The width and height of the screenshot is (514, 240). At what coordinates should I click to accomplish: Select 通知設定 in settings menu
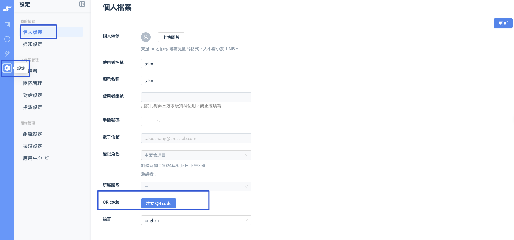(33, 44)
